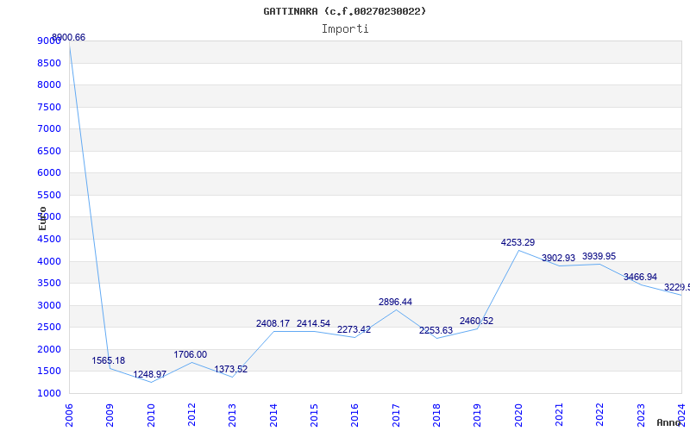The image size is (690, 431).
Task: Select y-axis tick 4000
Action: 49,262
